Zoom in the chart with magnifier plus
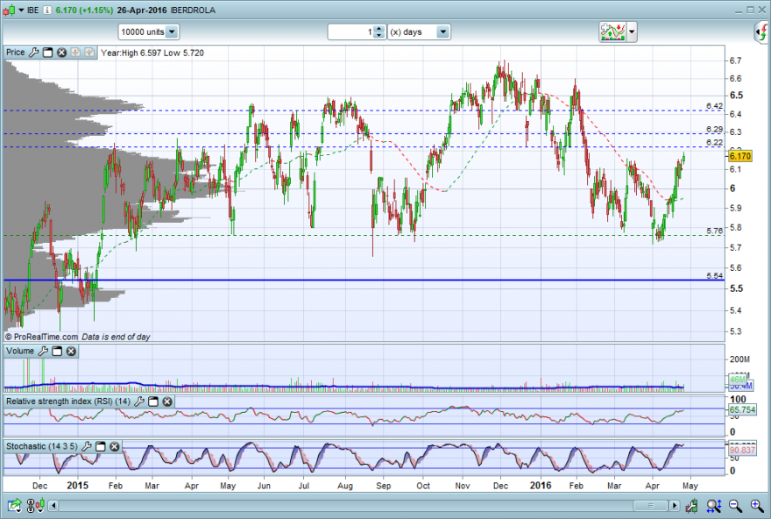771x519 pixels. pyautogui.click(x=757, y=506)
